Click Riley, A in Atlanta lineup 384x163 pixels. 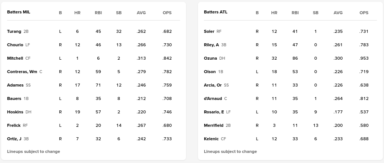(x=211, y=45)
